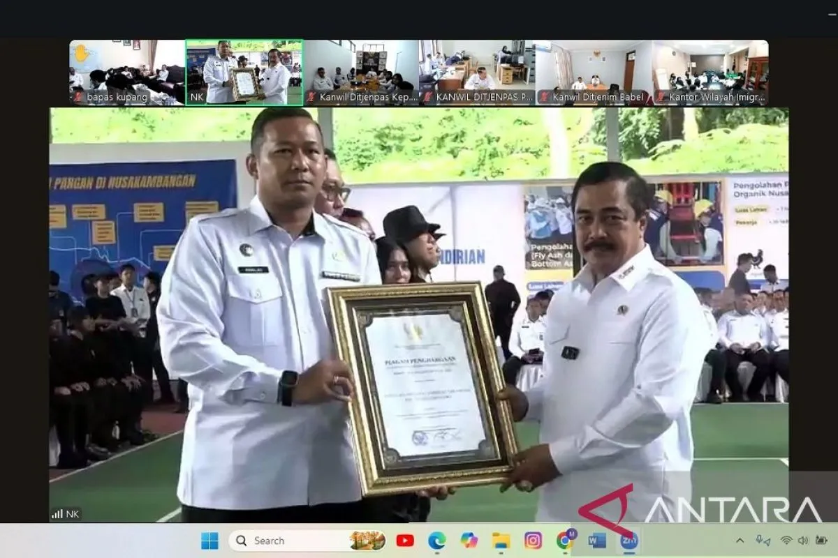Select the NK active speaker thumbnail
The height and width of the screenshot is (558, 838).
tap(244, 73)
